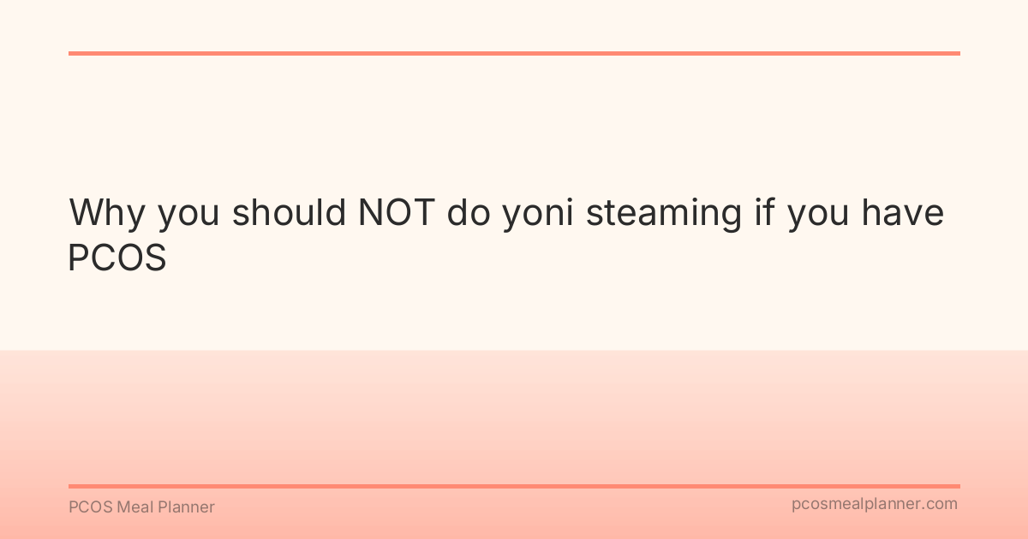The width and height of the screenshot is (1028, 539).
Task: Click the .com ending of the footer URL
Action: tap(941, 504)
